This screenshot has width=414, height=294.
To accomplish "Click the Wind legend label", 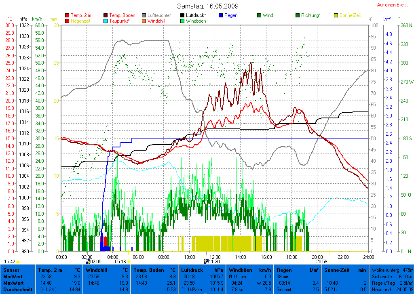I will coord(268,15).
